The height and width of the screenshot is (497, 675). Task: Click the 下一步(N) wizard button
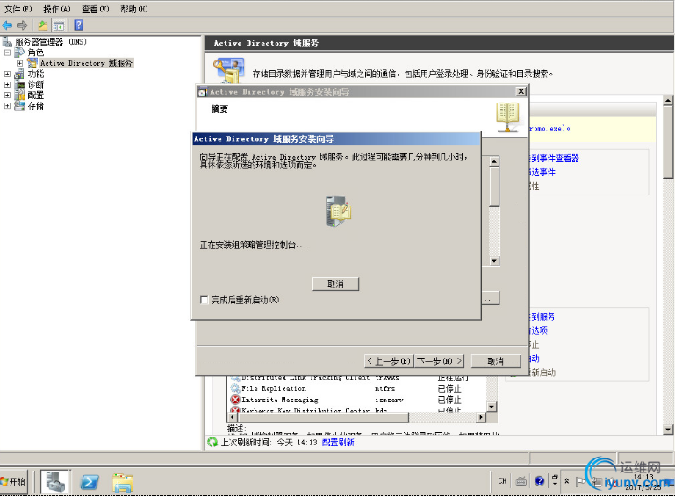click(439, 361)
